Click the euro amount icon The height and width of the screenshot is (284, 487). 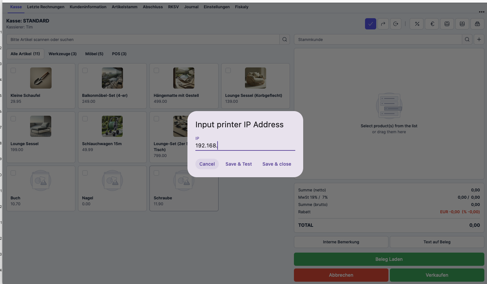click(432, 24)
